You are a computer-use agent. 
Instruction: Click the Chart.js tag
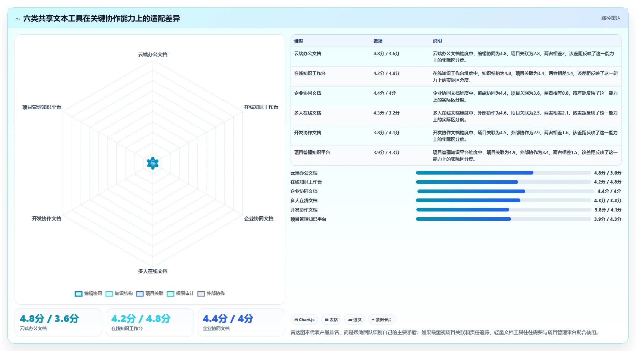[x=304, y=320]
